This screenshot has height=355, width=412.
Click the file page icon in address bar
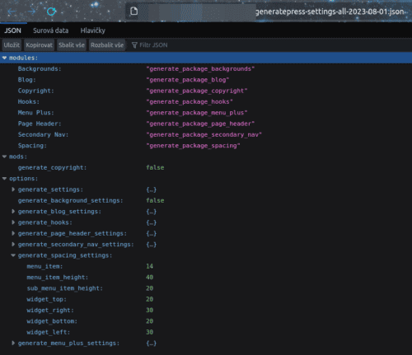tap(133, 12)
